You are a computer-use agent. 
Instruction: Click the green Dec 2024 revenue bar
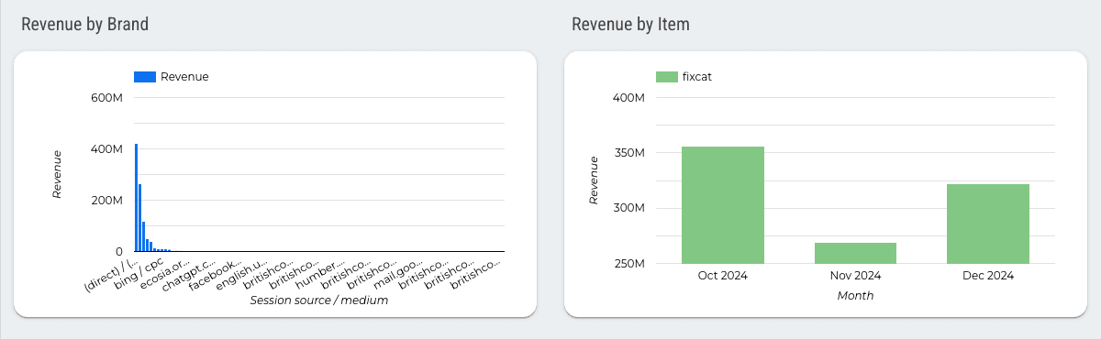coord(988,224)
